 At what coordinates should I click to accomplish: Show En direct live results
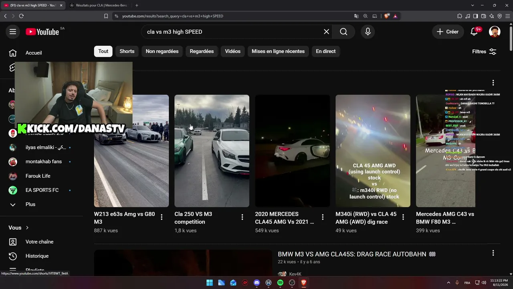326,51
